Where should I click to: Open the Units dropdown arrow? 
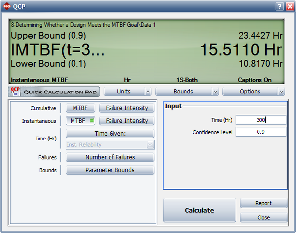click(148, 92)
